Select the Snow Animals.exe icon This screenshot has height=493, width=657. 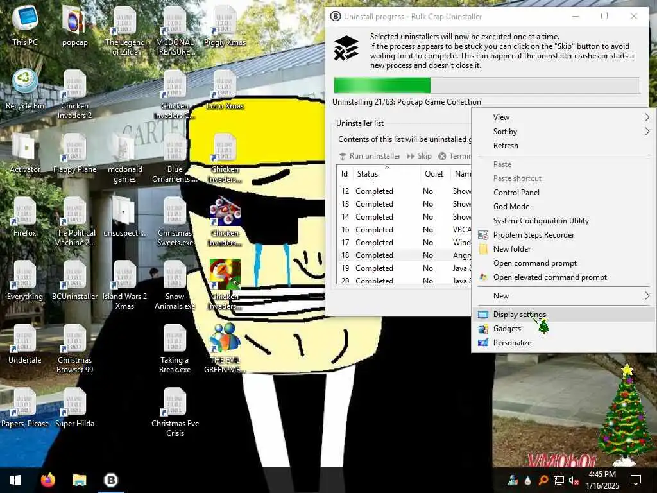coord(175,285)
